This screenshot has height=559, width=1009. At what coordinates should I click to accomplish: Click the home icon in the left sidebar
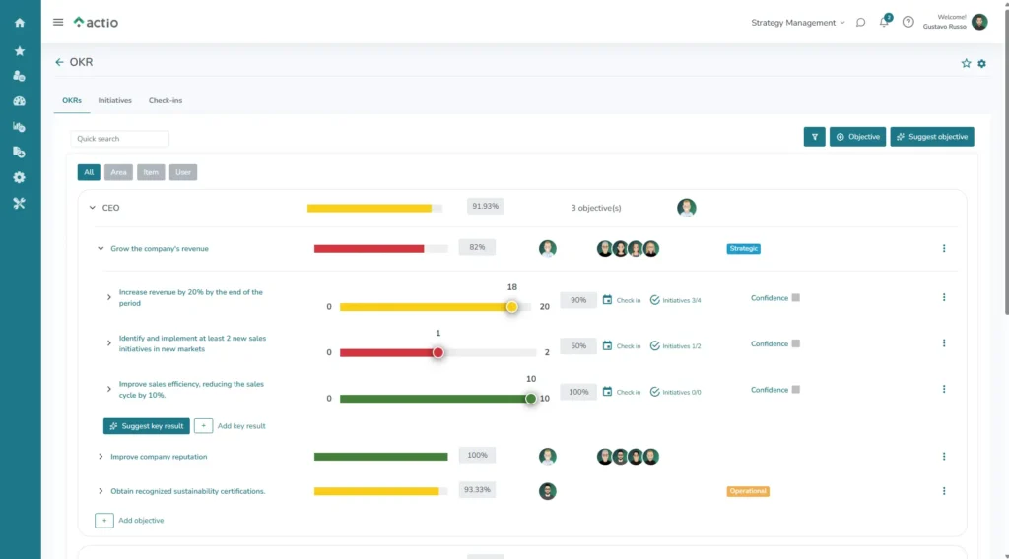(19, 23)
